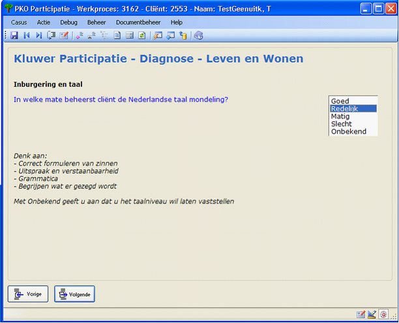
Task: Click the Volgende button
Action: click(x=74, y=294)
